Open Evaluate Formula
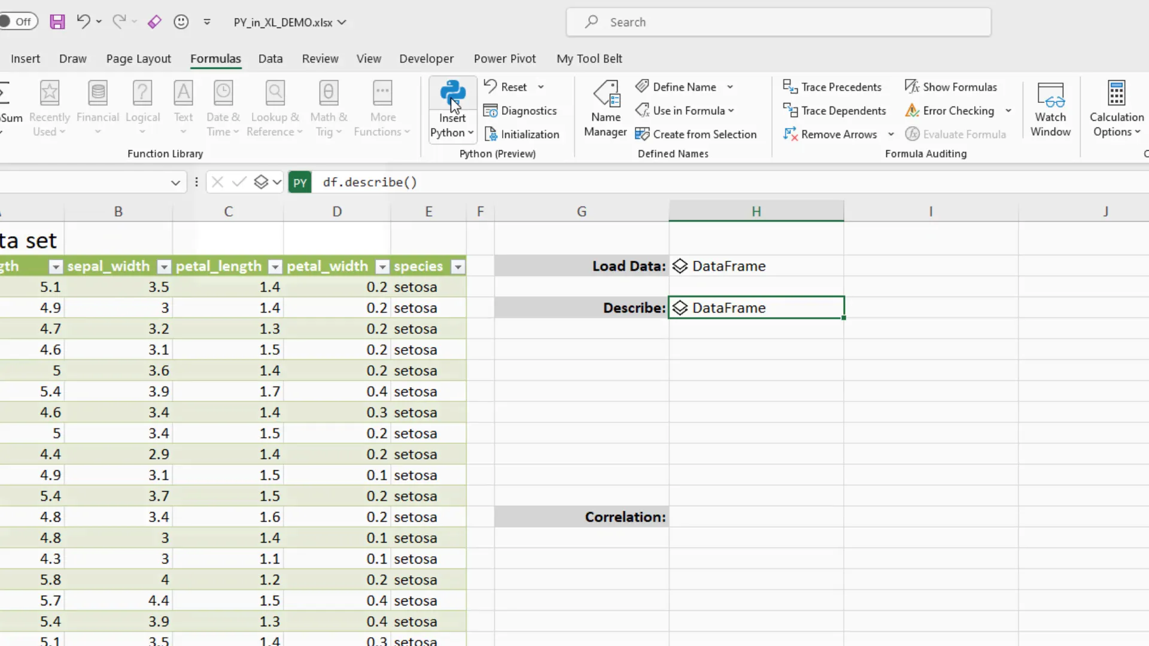 956,134
